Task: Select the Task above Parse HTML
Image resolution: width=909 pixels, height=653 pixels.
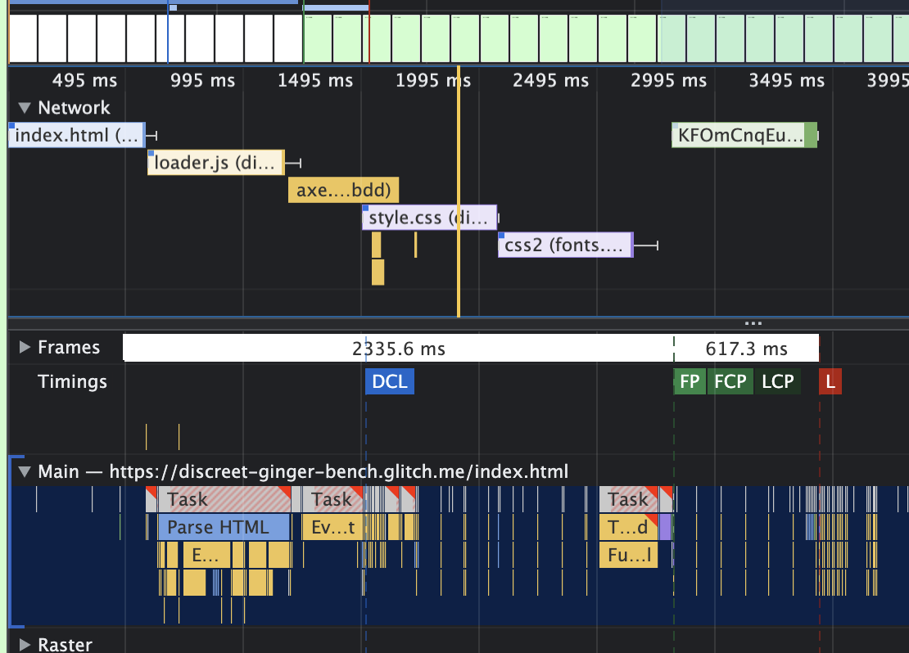Action: click(224, 499)
